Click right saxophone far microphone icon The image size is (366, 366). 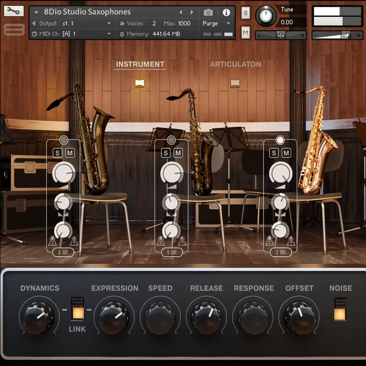pyautogui.click(x=291, y=241)
